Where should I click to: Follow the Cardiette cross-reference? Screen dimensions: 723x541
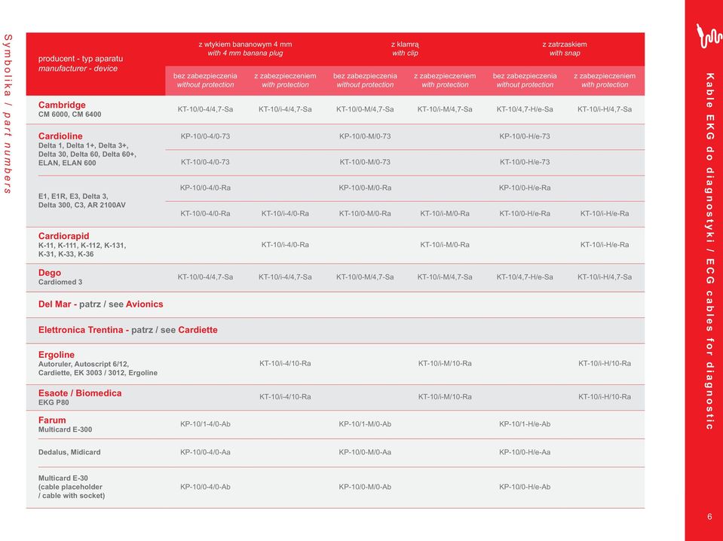tap(198, 330)
